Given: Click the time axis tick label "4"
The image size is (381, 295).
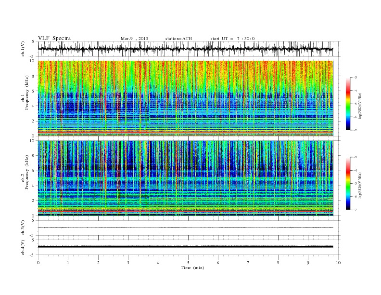Looking at the screenshot, I should tap(158, 263).
